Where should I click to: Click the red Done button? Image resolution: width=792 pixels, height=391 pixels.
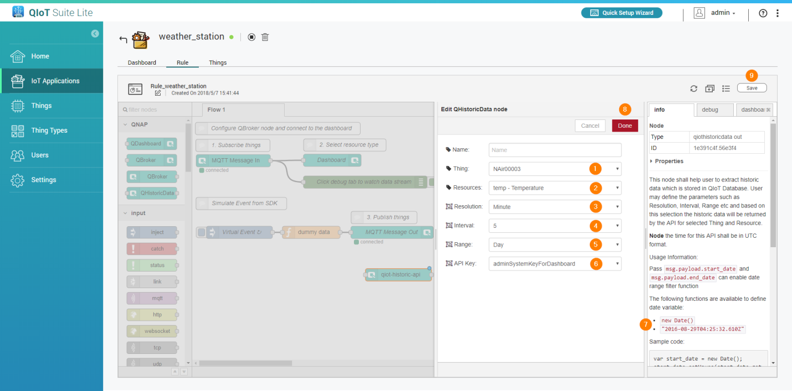625,126
